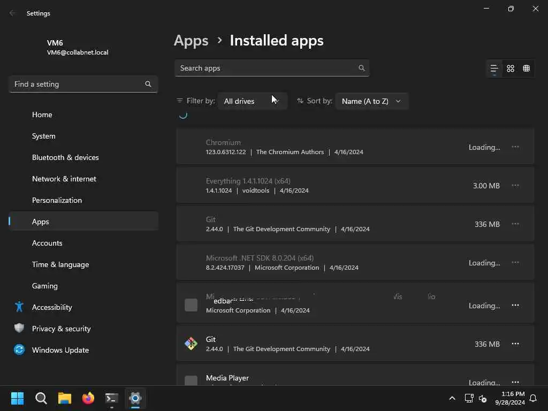The height and width of the screenshot is (411, 548).
Task: Open the Sort by Name dropdown
Action: click(371, 101)
